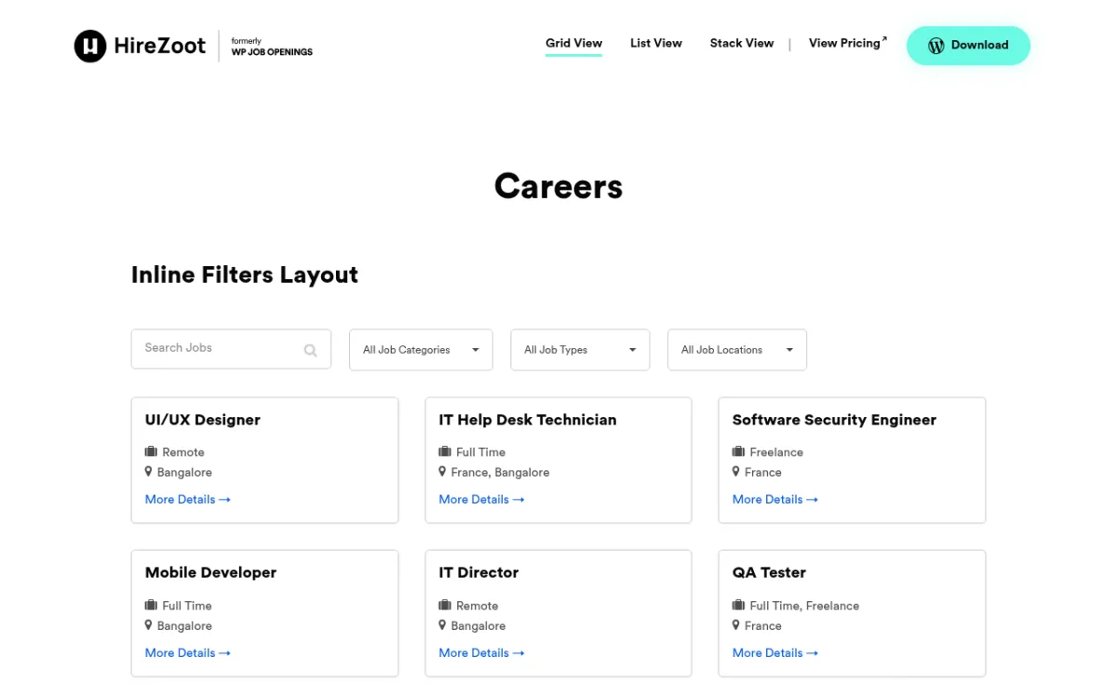Open More Details for QA Tester
Screen dimensions: 1117x698
[775, 653]
